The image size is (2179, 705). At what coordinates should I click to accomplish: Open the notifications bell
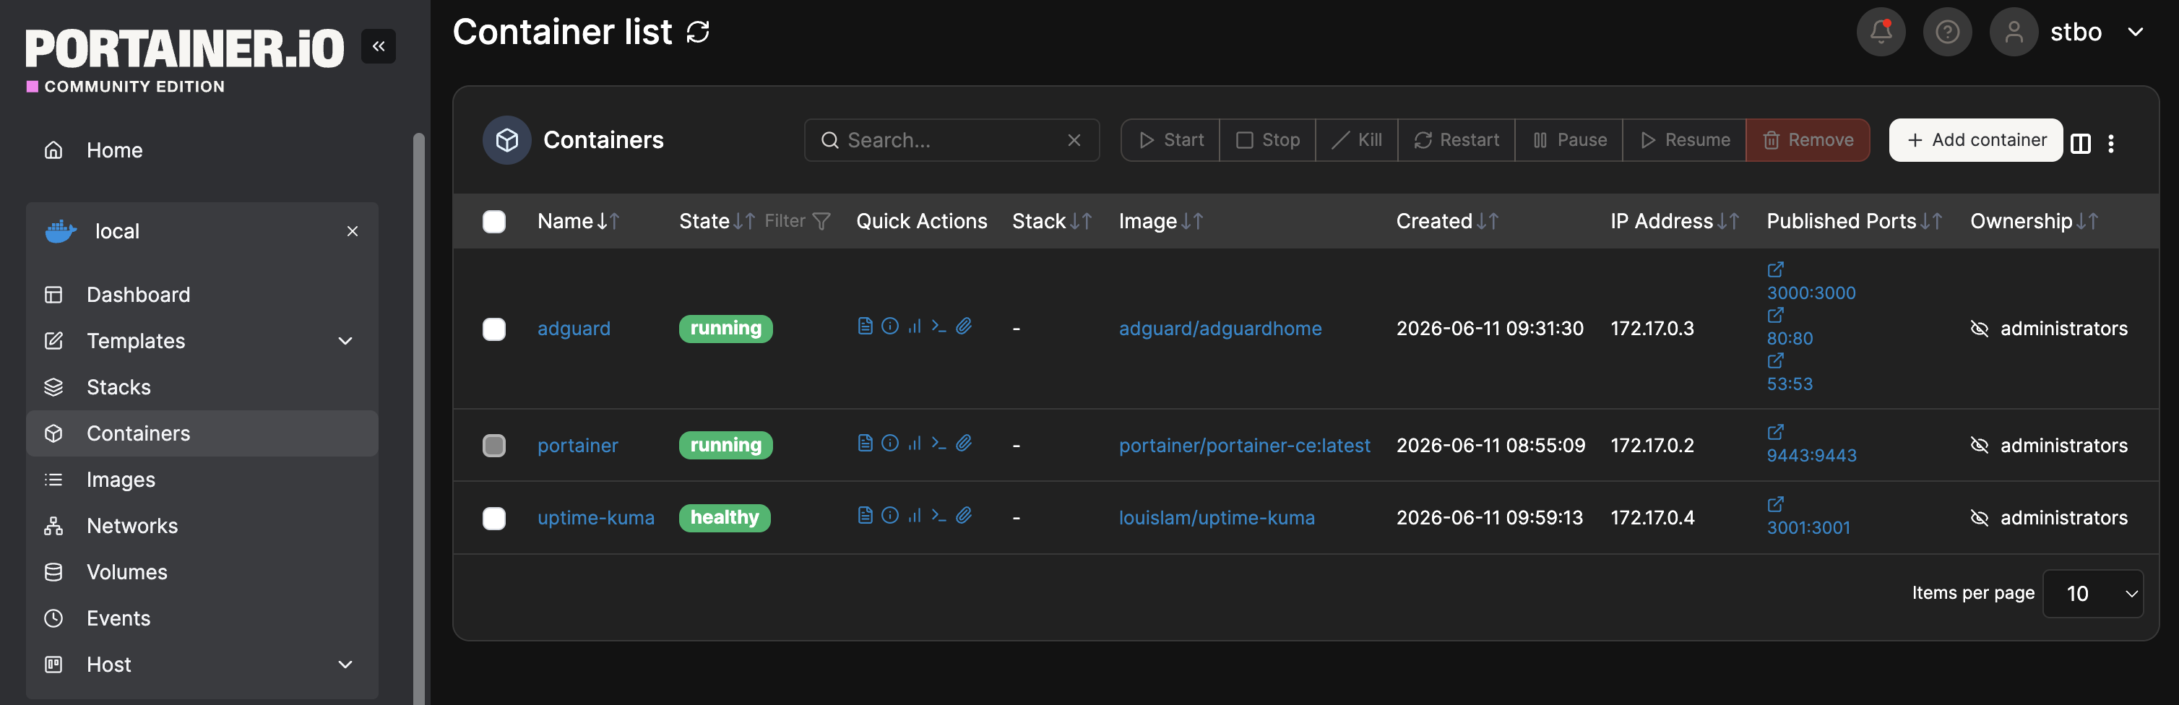click(x=1881, y=32)
